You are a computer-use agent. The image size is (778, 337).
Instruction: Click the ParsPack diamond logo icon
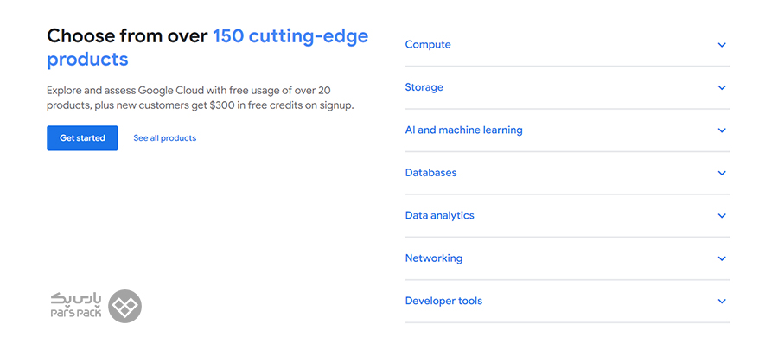click(x=124, y=306)
